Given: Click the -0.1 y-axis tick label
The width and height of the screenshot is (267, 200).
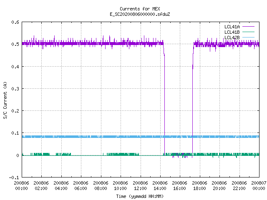Looking at the screenshot, I should click(14, 177).
